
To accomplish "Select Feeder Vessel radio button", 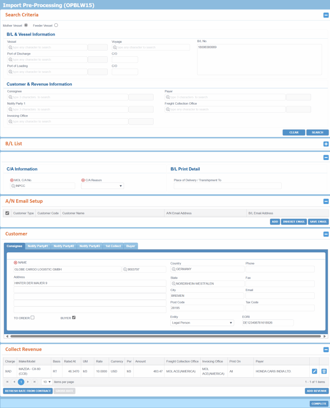I will coord(56,25).
